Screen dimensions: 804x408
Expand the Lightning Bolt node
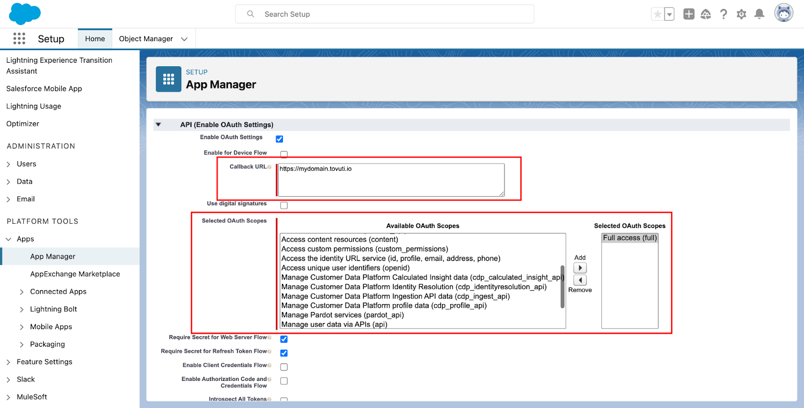coord(22,310)
